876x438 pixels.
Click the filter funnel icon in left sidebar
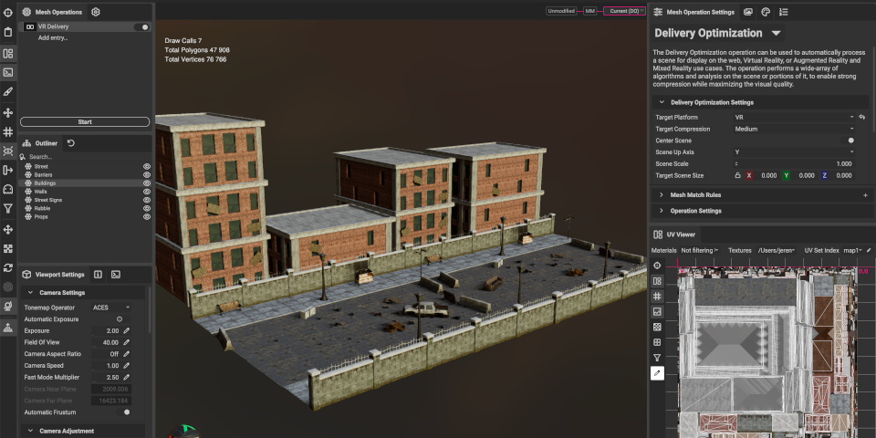8,209
